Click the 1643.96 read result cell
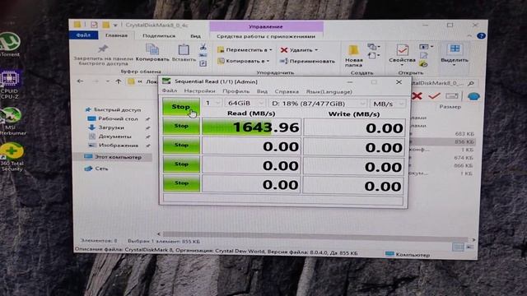This screenshot has height=296, width=527. click(251, 127)
